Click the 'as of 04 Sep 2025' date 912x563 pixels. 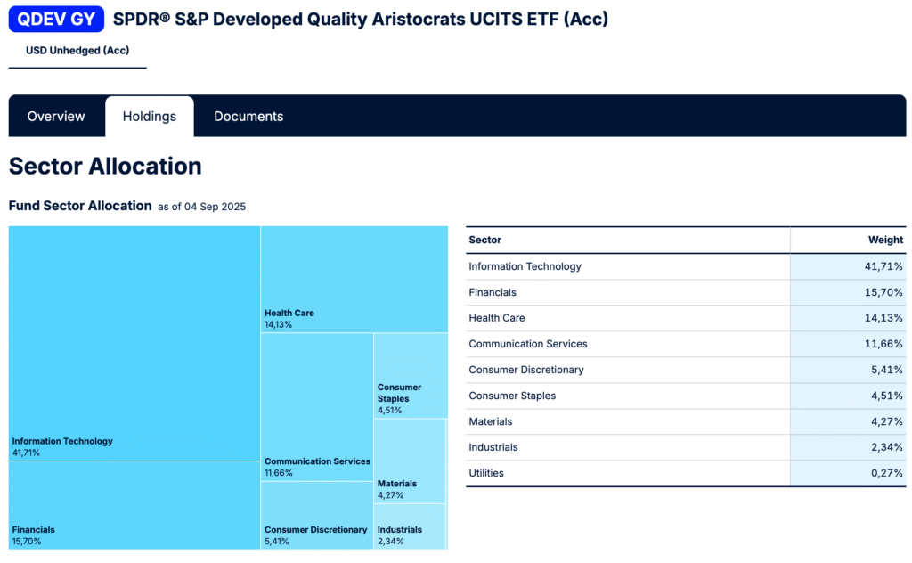point(202,207)
